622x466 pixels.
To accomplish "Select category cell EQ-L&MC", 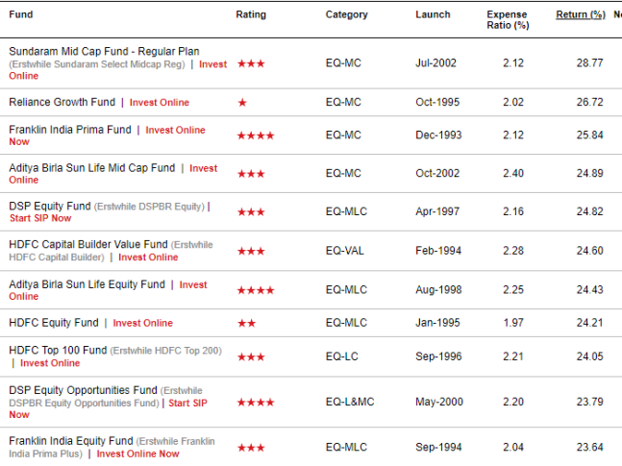I will [x=350, y=402].
